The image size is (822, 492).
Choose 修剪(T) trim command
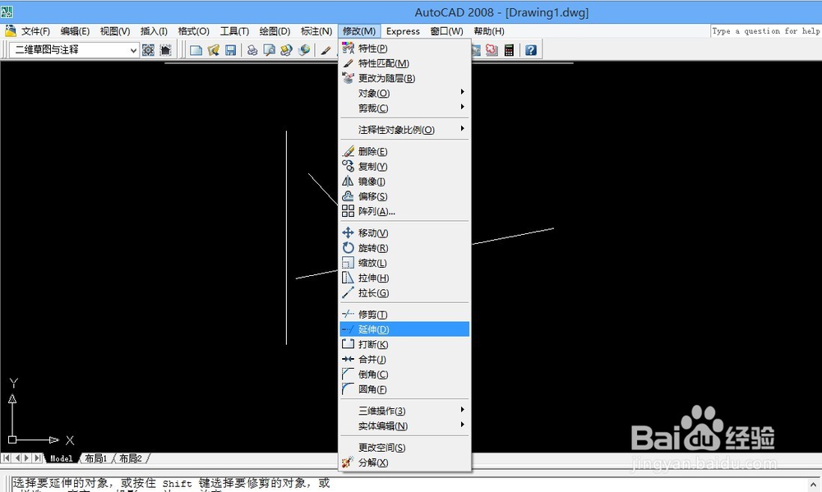[404, 315]
